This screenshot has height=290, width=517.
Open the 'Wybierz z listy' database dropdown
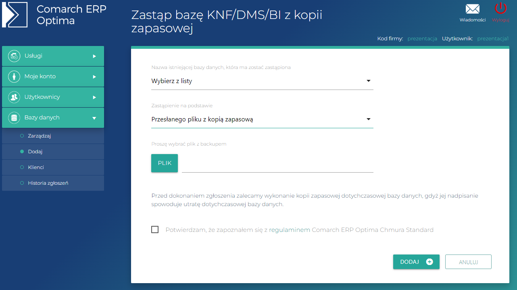click(x=262, y=81)
